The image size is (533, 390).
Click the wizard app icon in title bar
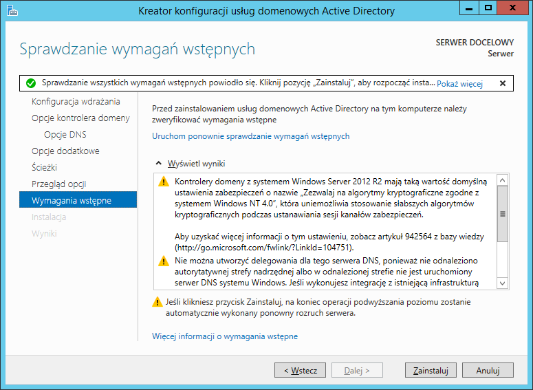coord(12,11)
